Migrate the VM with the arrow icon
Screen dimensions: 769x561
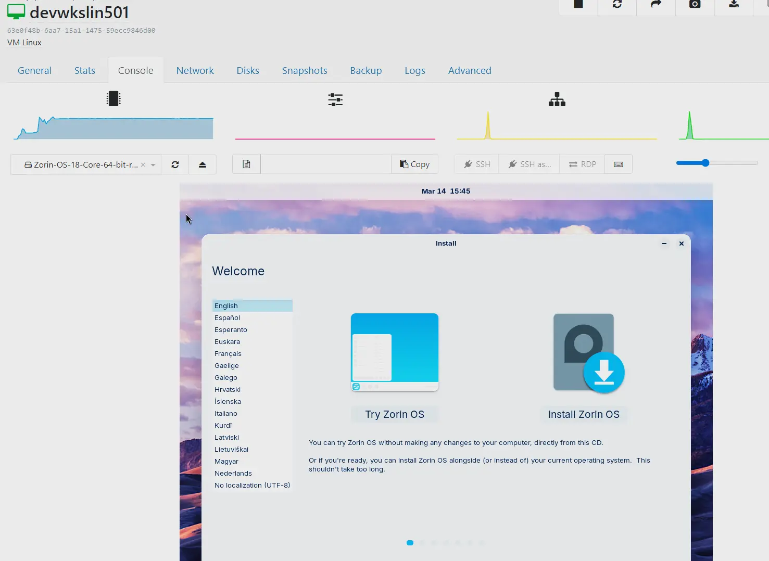click(655, 4)
